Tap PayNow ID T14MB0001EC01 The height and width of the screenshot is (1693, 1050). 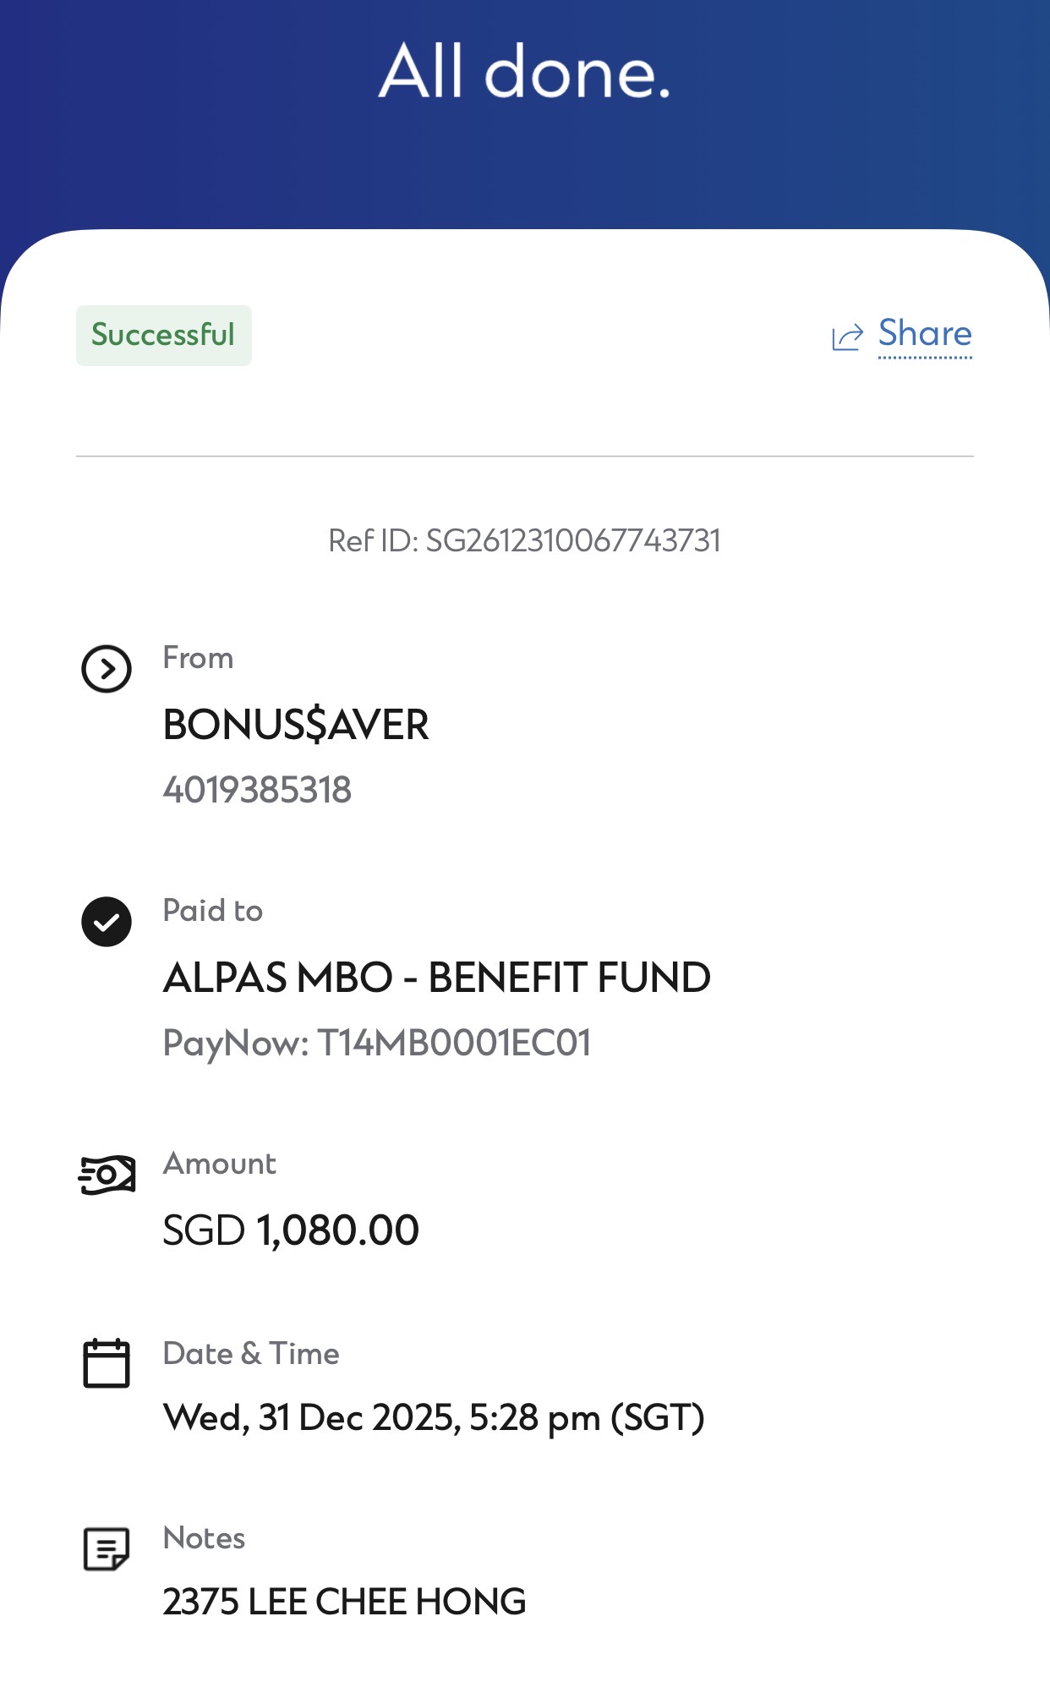tap(377, 1044)
